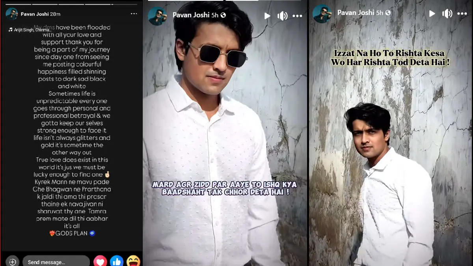Mute the rightmost story's sound
Image resolution: width=473 pixels, height=266 pixels.
[447, 13]
